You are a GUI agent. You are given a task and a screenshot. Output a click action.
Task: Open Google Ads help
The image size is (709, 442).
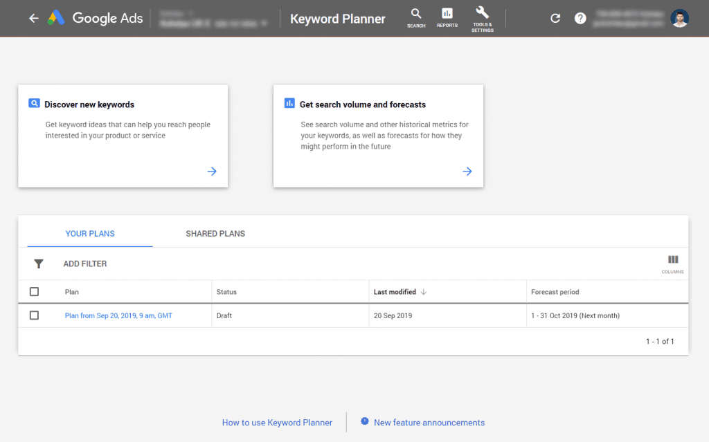(x=580, y=18)
